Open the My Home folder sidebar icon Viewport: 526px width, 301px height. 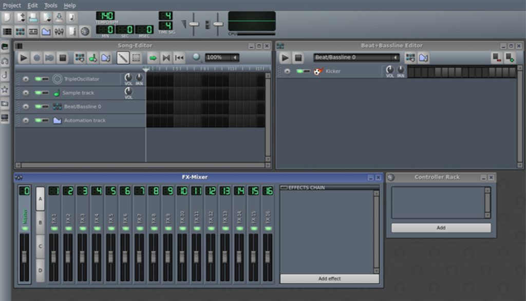5,104
